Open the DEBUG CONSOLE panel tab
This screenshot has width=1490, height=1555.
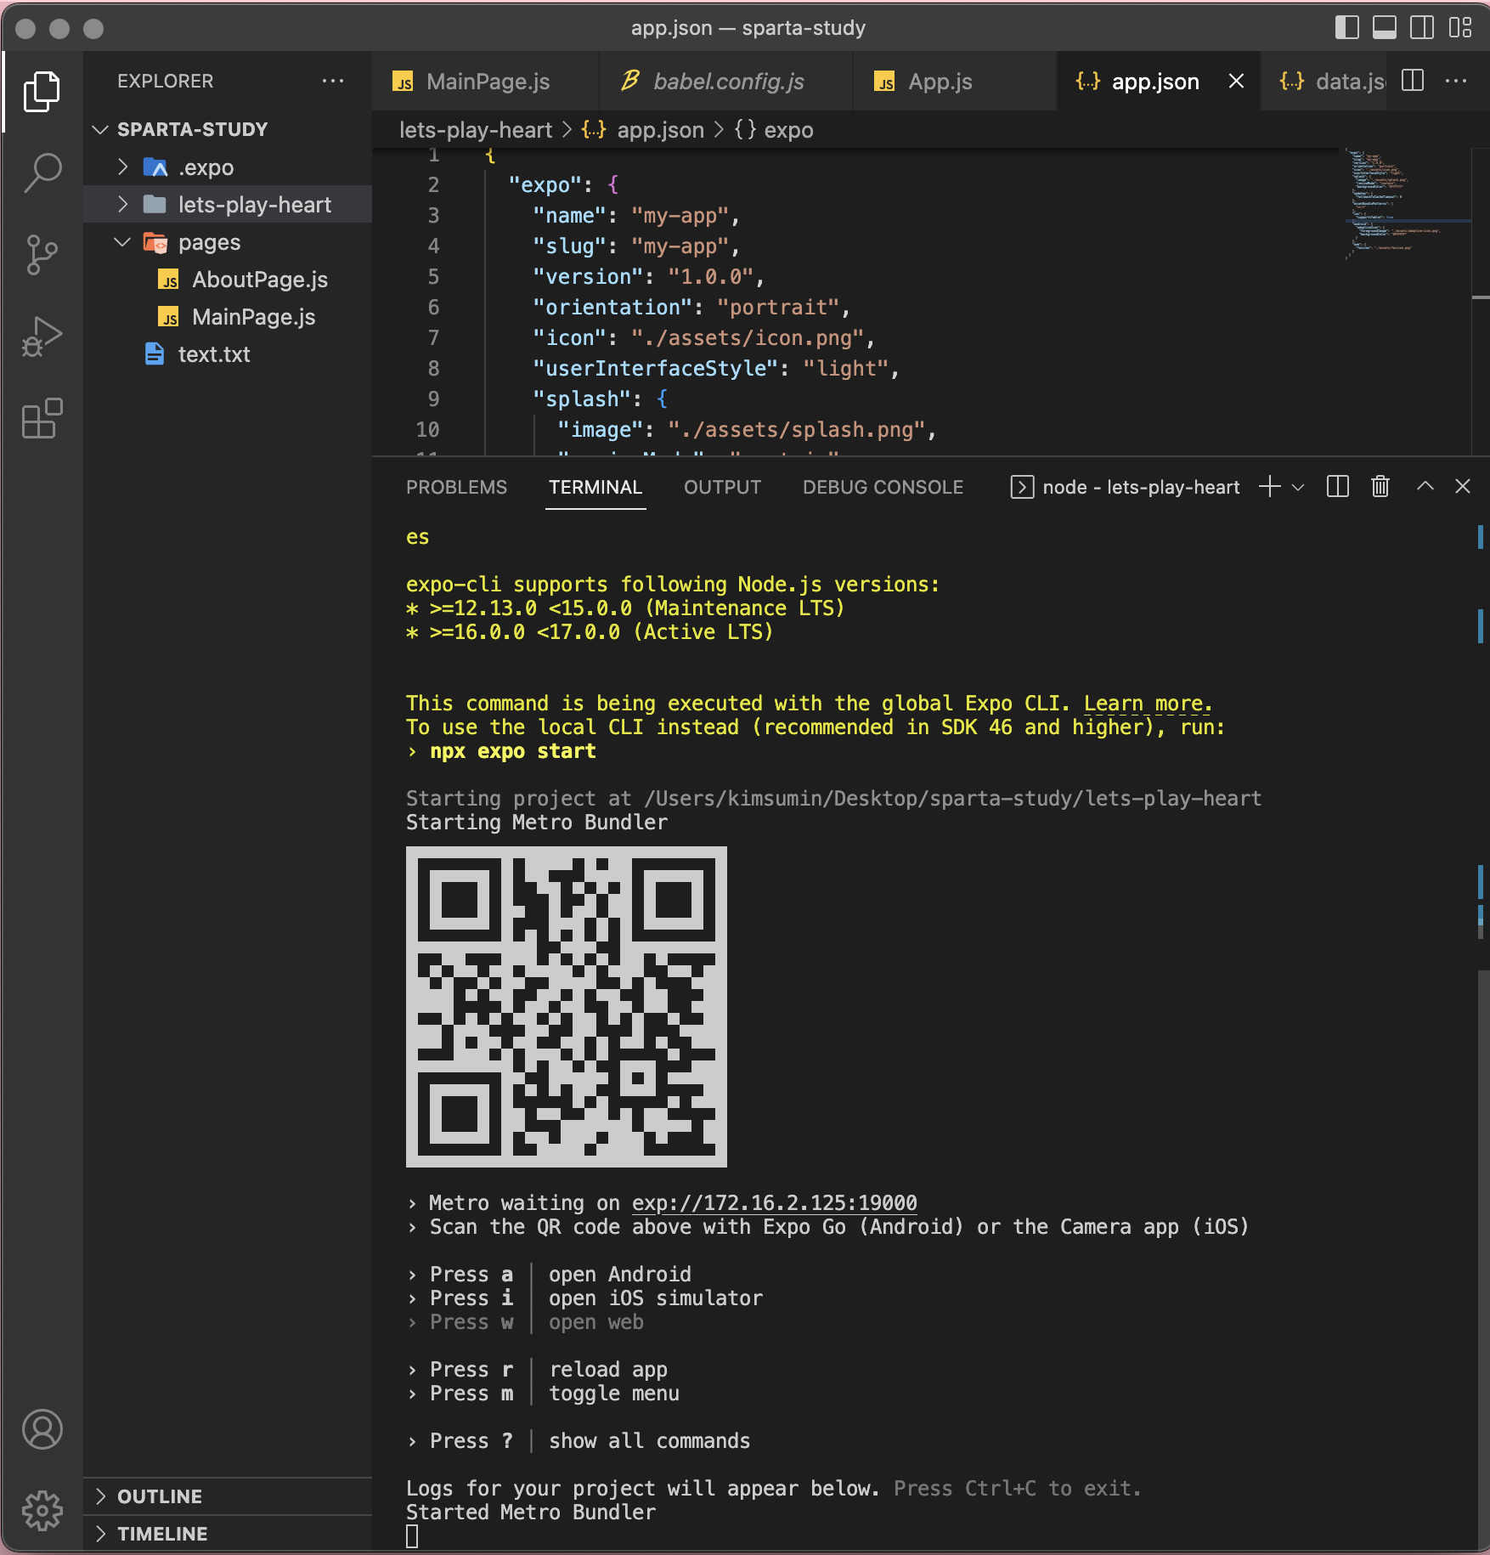click(x=883, y=487)
